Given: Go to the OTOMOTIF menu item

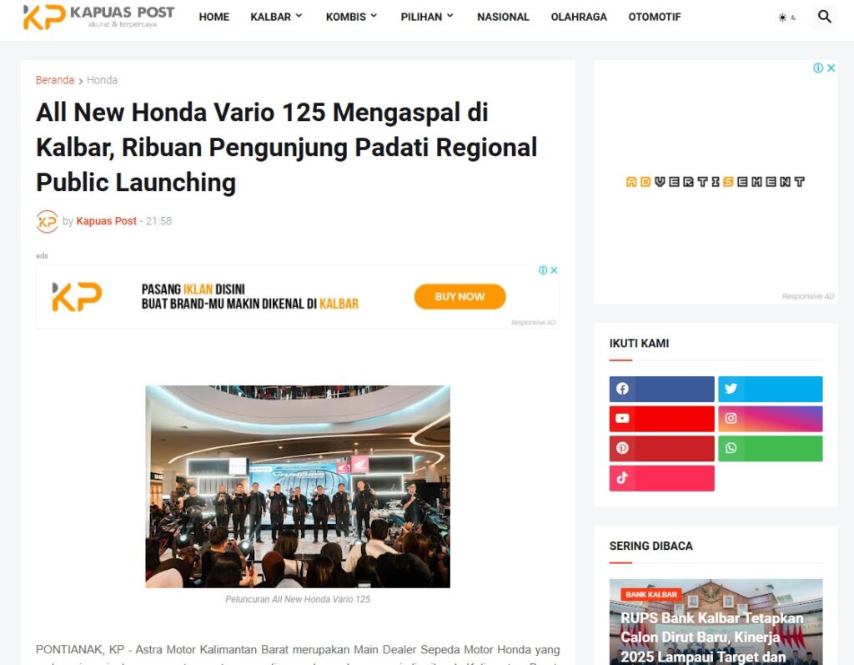Looking at the screenshot, I should tap(655, 17).
